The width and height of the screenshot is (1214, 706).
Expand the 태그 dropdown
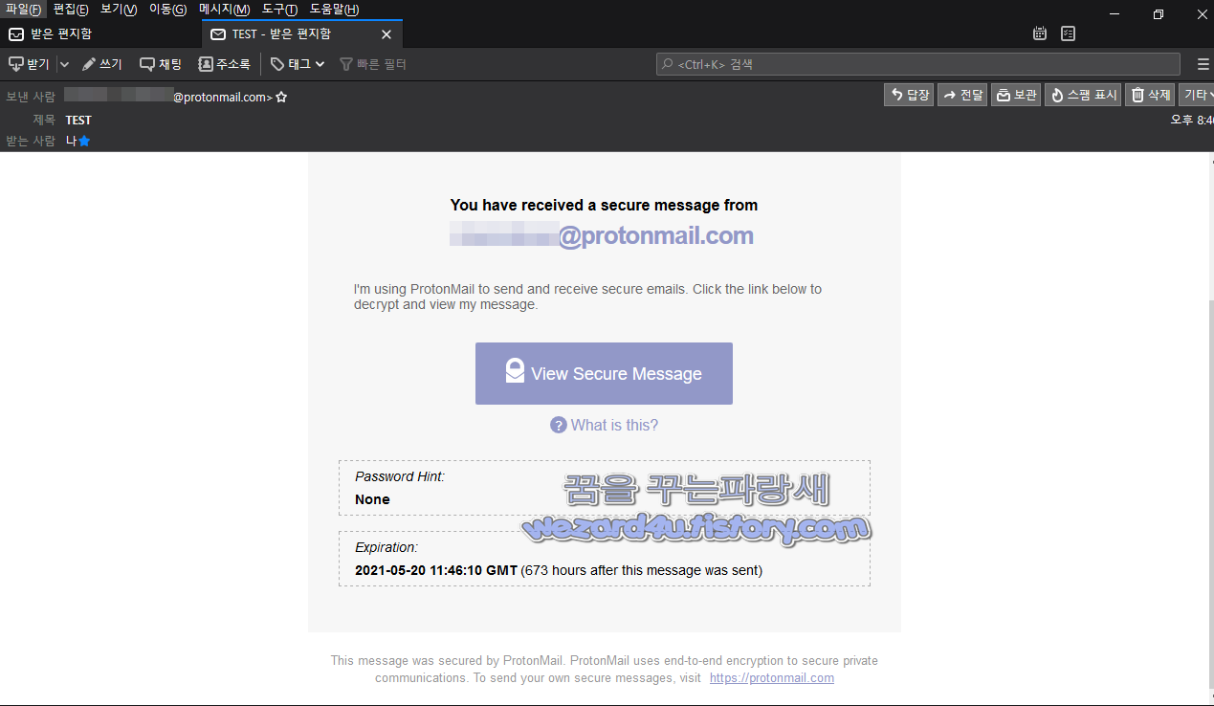click(x=298, y=64)
